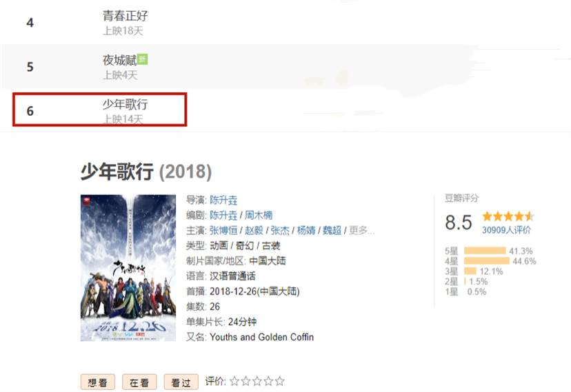Mark the show as 想看

click(x=98, y=382)
